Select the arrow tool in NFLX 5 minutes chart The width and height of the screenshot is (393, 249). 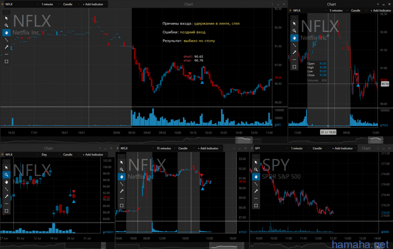[x=294, y=52]
